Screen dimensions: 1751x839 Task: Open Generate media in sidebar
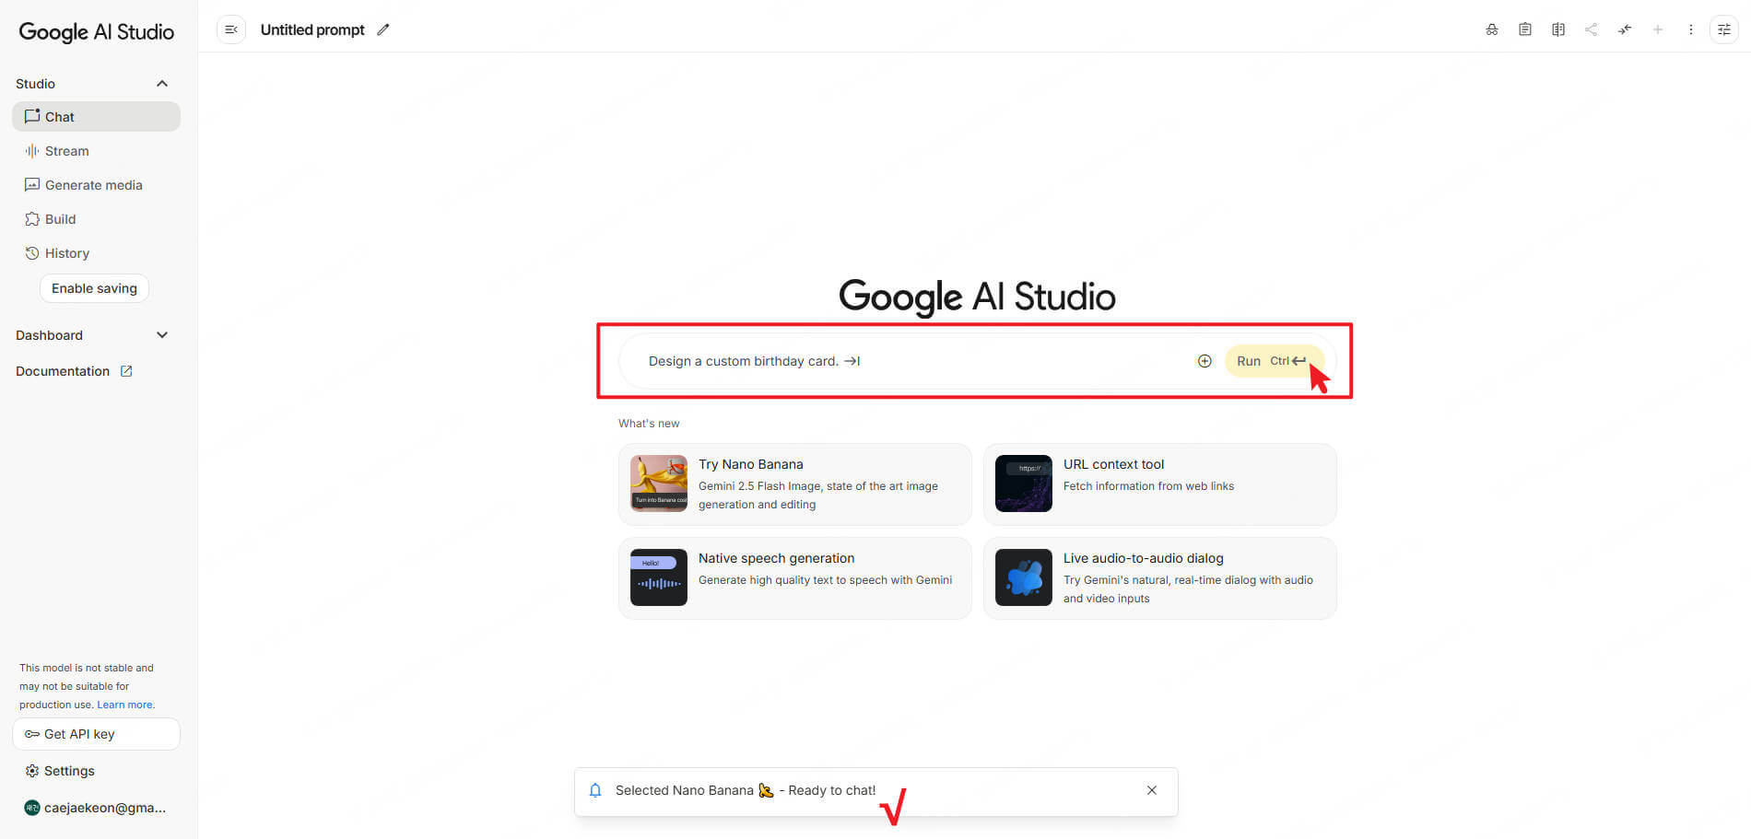tap(96, 185)
